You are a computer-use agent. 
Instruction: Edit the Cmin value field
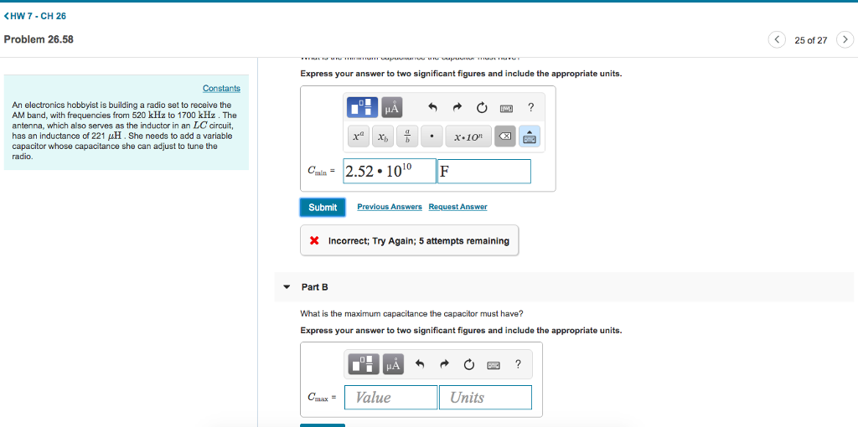click(390, 171)
